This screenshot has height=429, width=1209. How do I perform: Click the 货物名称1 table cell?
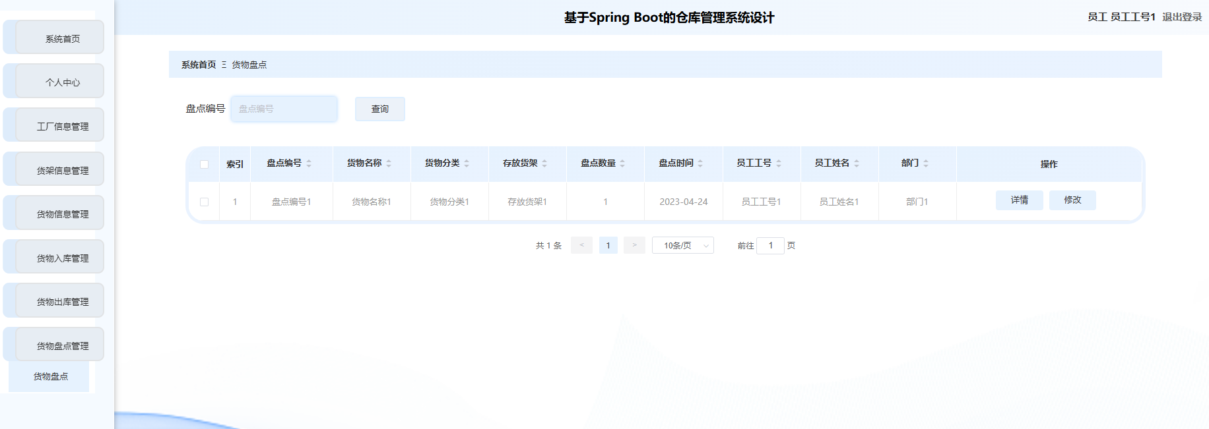(372, 202)
